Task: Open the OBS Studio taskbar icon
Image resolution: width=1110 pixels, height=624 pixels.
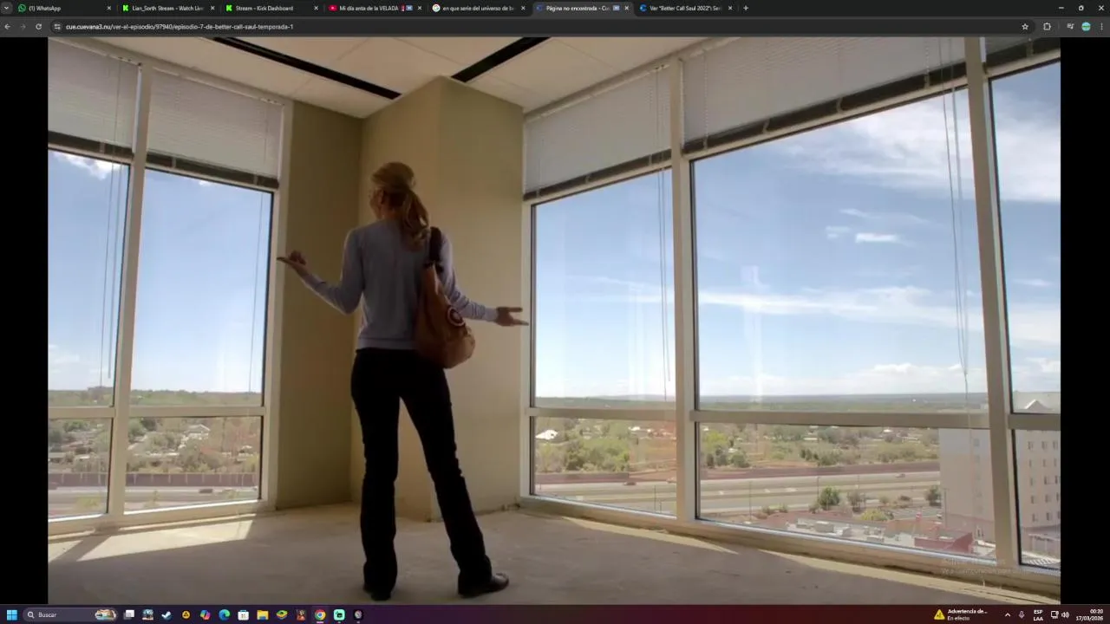Action: pos(358,614)
